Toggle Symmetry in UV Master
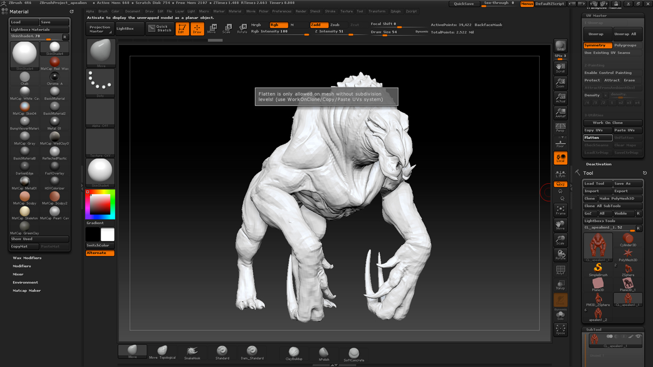 [597, 45]
